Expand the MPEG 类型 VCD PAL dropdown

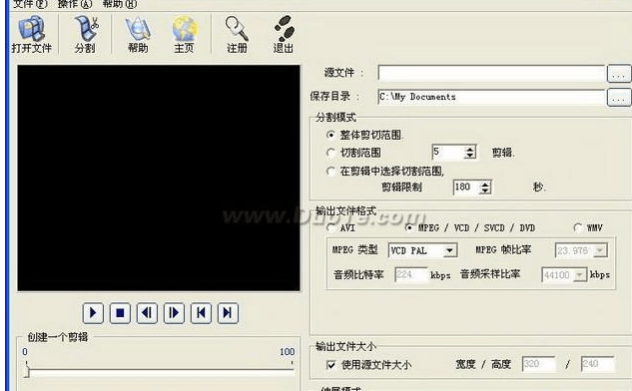coord(450,251)
